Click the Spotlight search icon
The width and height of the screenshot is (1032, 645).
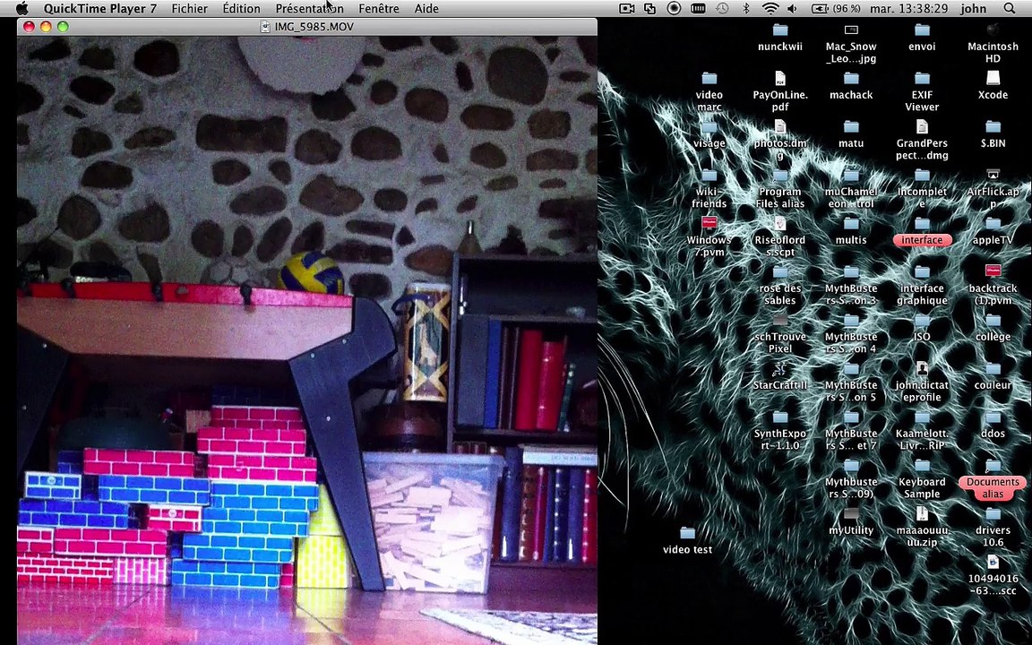click(x=1010, y=9)
